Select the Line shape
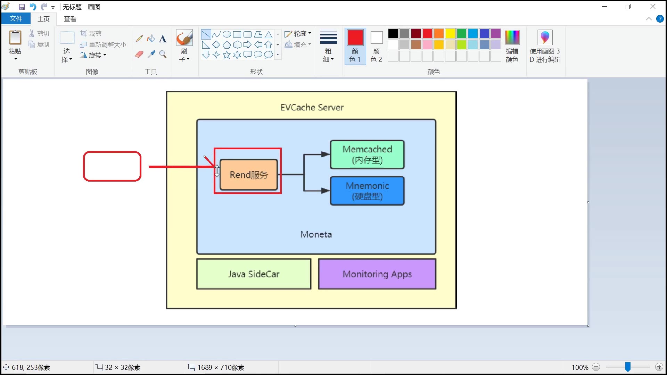The image size is (667, 375). coord(206,34)
